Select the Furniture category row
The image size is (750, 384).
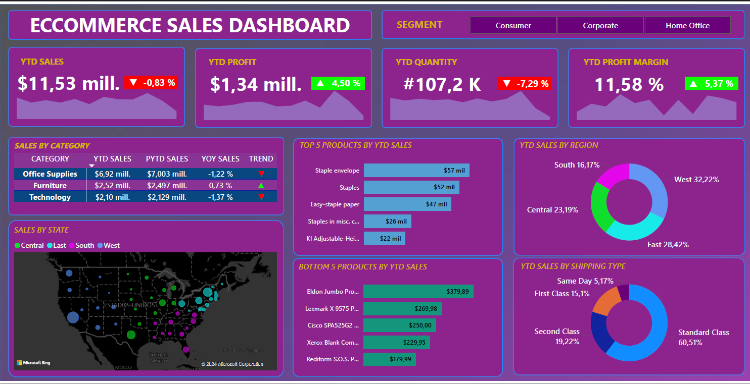(146, 185)
